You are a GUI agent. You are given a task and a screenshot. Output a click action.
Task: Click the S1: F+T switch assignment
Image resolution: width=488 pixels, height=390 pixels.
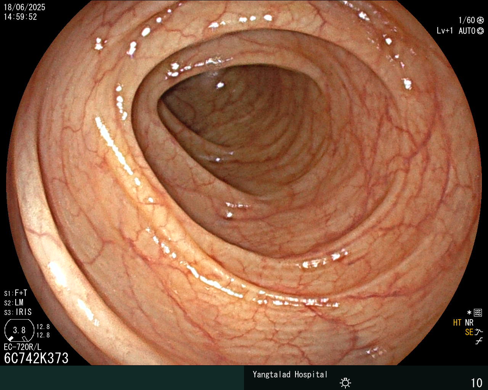coord(16,293)
